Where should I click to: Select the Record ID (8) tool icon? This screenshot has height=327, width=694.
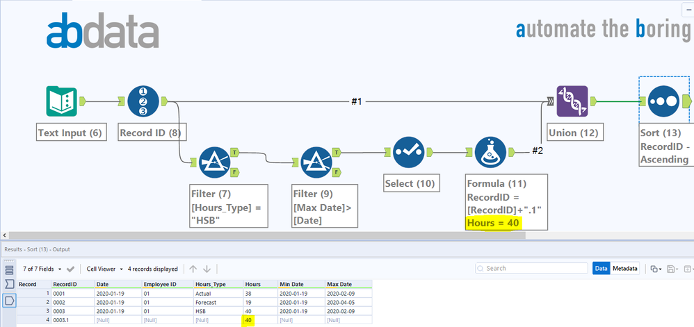click(x=143, y=101)
